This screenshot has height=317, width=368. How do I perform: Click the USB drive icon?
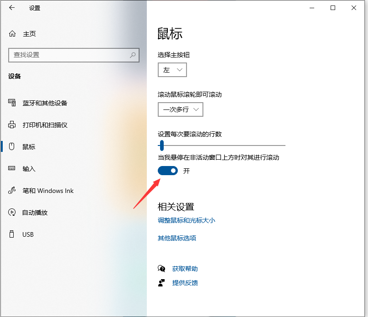12,234
